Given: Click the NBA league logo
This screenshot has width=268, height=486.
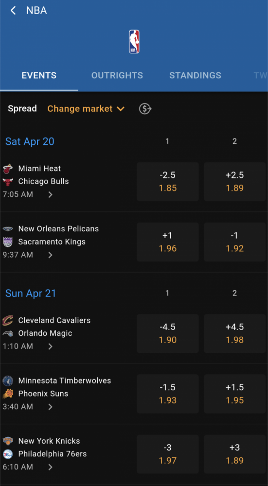Looking at the screenshot, I should click(134, 41).
